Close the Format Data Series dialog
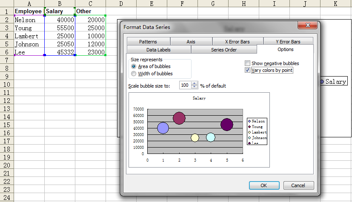The image size is (352, 202). (307, 26)
